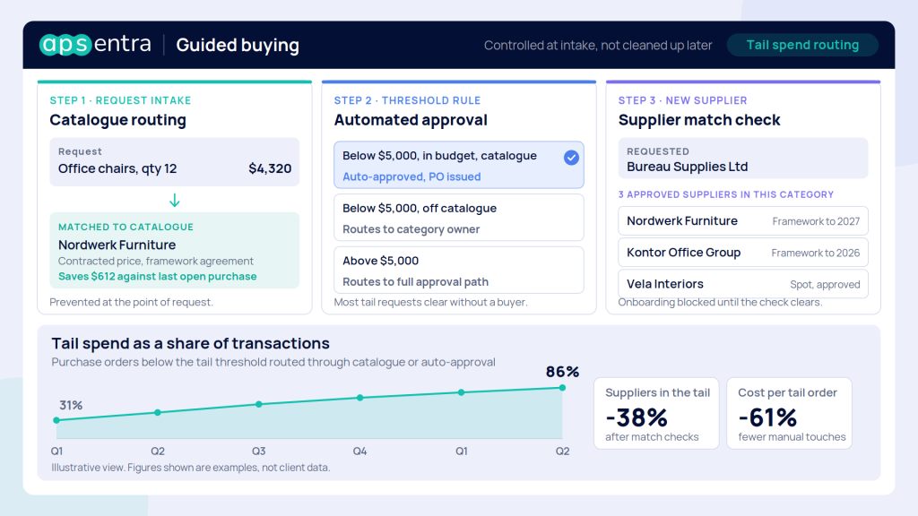Select 'Below $5,000, off catalogue' rule
Screen dimensions: 918x516
coord(459,218)
